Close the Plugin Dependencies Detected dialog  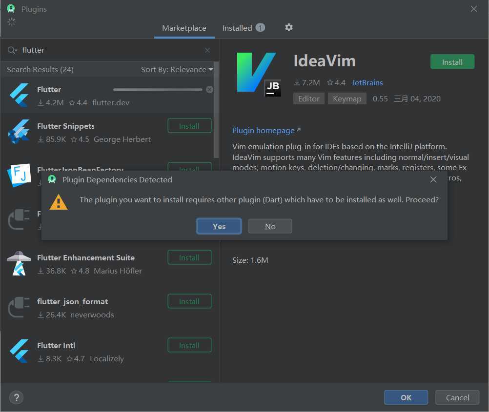click(x=433, y=179)
